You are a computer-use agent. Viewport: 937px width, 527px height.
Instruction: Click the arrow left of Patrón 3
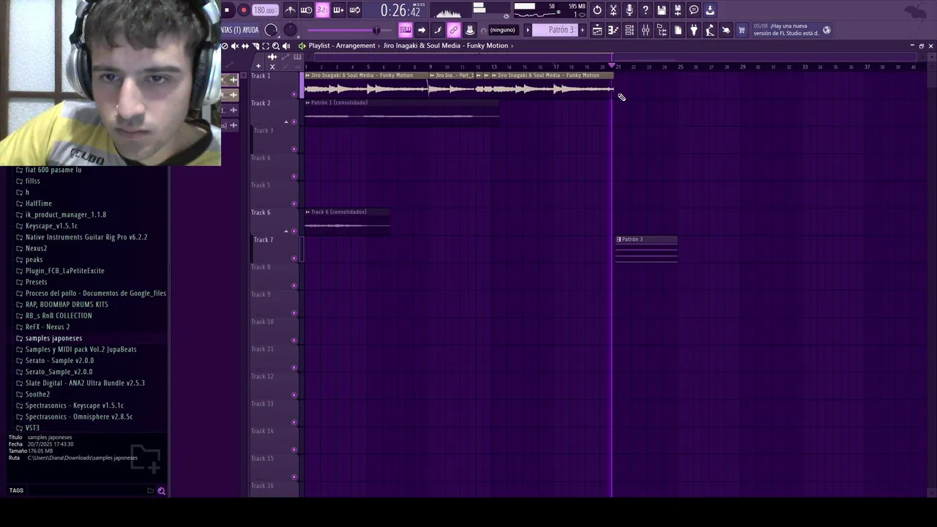pyautogui.click(x=528, y=30)
